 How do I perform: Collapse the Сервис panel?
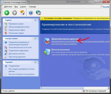[x=35, y=20]
